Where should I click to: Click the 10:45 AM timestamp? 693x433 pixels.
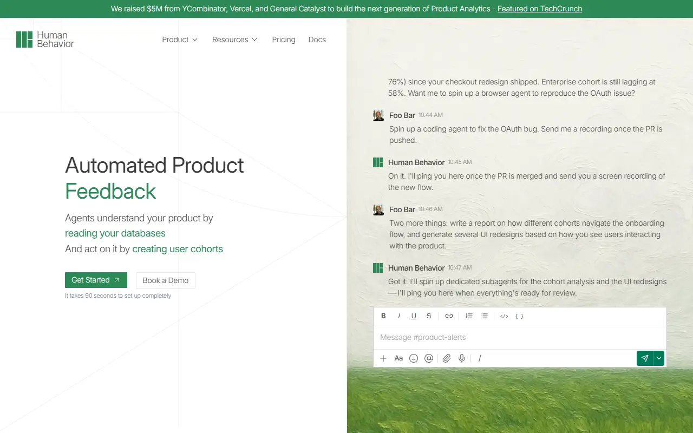point(460,162)
